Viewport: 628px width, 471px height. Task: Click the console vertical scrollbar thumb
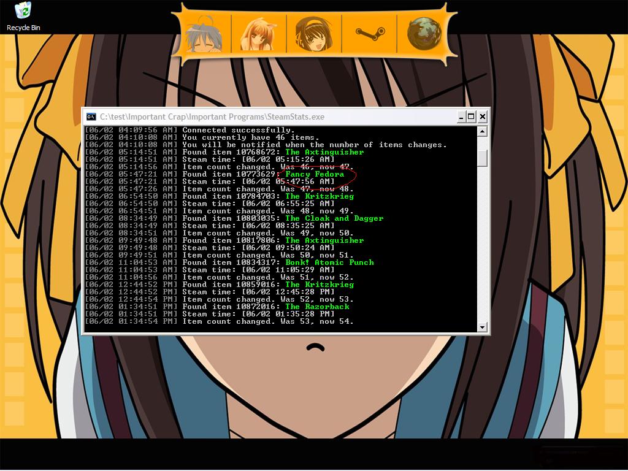coord(482,158)
